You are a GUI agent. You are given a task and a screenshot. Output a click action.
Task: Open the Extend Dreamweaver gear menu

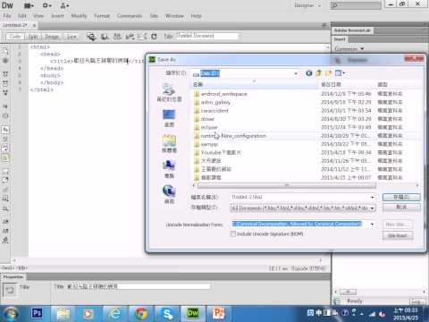coord(46,5)
